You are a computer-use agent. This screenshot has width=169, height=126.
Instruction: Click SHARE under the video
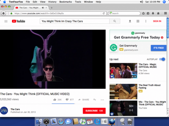pos(84,100)
